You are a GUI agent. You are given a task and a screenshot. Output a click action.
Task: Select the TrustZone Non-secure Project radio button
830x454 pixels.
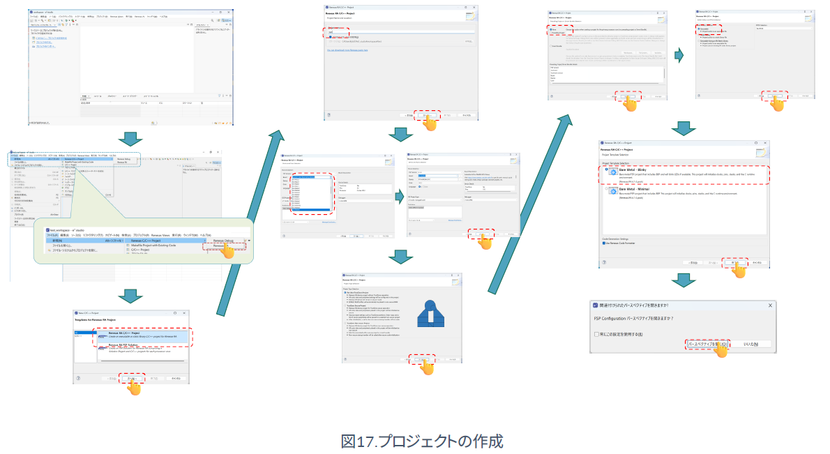346,323
